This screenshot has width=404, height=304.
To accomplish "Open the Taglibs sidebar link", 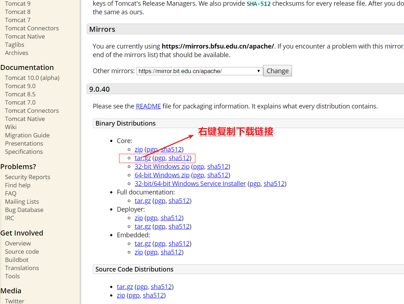I will 14,45.
